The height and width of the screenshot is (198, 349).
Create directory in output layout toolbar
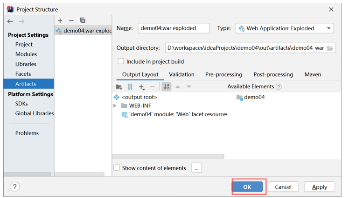point(119,87)
